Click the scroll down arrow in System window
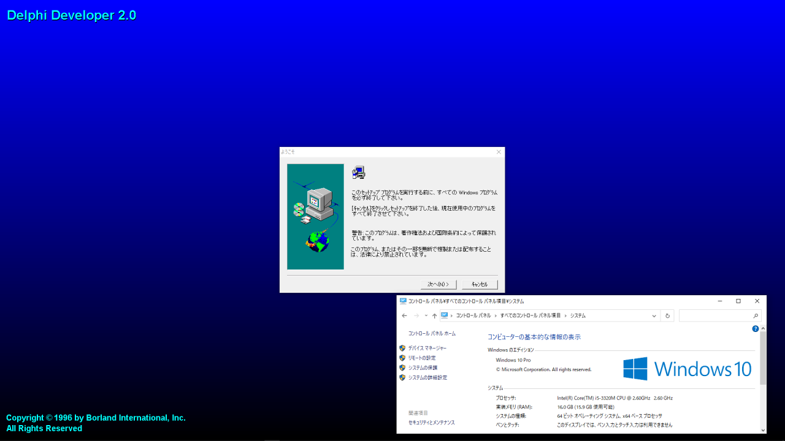The height and width of the screenshot is (441, 785). tap(763, 430)
